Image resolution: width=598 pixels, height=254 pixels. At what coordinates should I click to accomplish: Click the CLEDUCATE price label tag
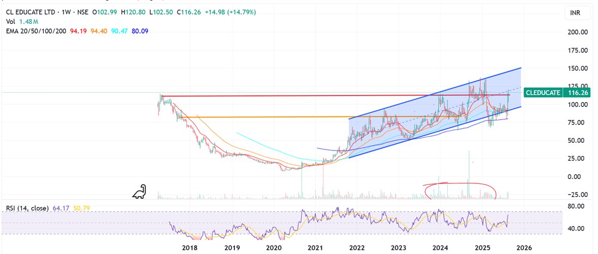[543, 92]
